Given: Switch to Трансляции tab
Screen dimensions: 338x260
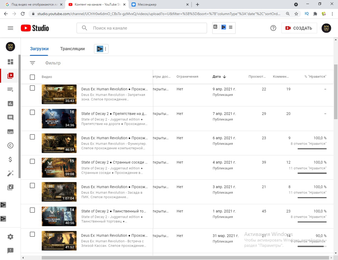Looking at the screenshot, I should coord(72,49).
